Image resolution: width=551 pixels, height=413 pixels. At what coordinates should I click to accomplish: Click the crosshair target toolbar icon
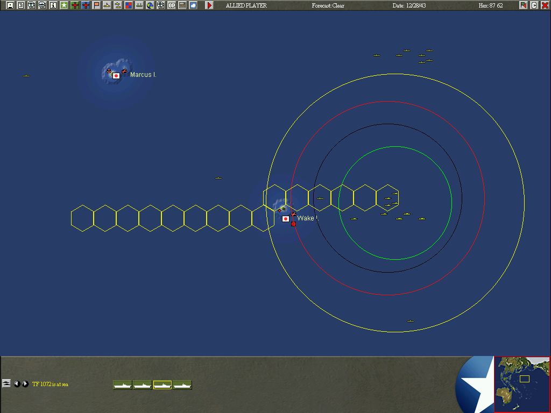coord(160,5)
